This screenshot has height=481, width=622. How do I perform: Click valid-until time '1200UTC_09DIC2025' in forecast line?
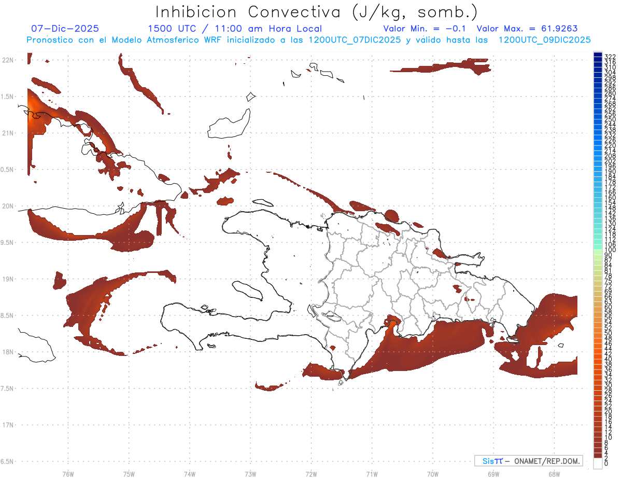tap(544, 40)
